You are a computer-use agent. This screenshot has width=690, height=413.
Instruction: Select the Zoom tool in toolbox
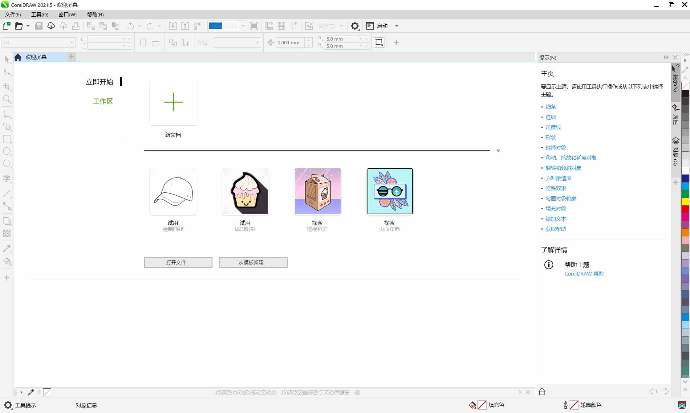point(7,99)
